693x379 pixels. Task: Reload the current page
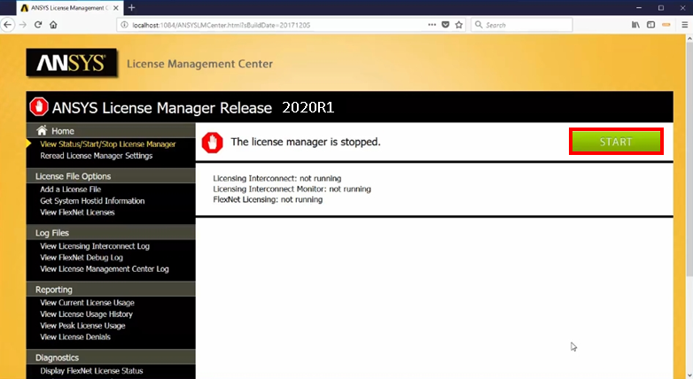38,25
